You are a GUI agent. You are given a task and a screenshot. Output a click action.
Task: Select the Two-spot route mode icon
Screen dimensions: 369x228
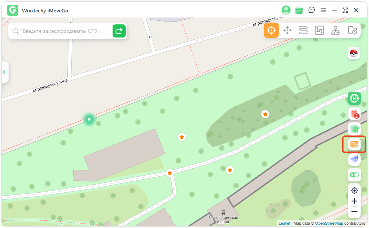click(x=303, y=30)
